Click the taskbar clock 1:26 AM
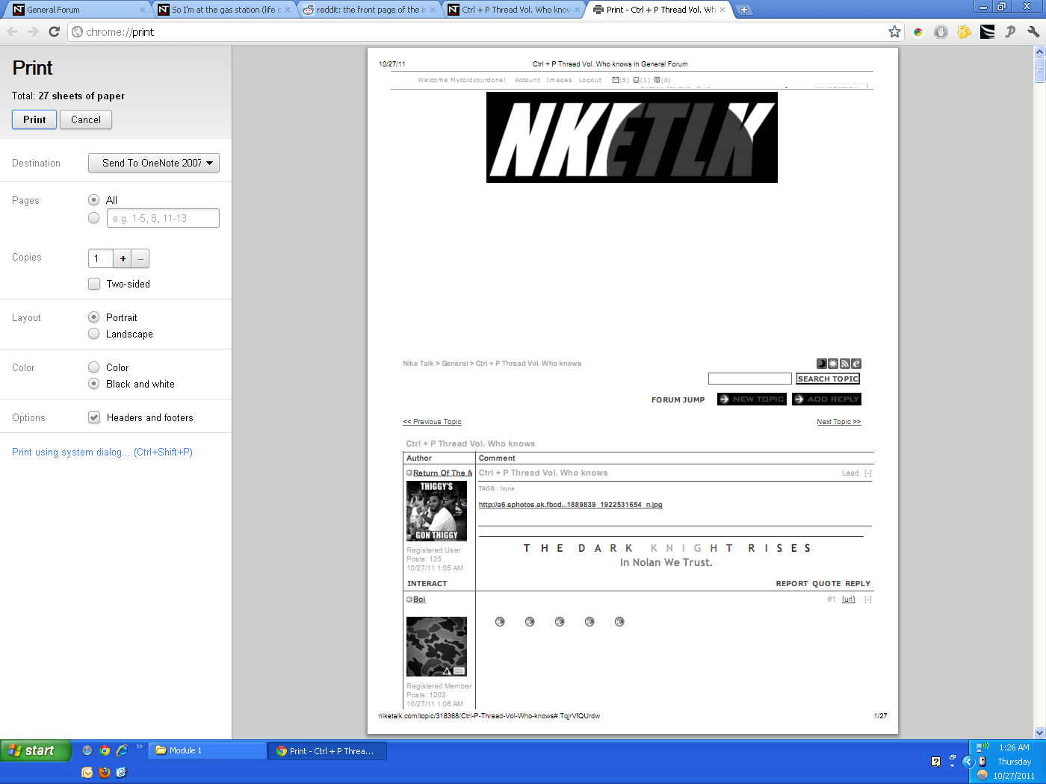Image resolution: width=1046 pixels, height=784 pixels. tap(1014, 747)
